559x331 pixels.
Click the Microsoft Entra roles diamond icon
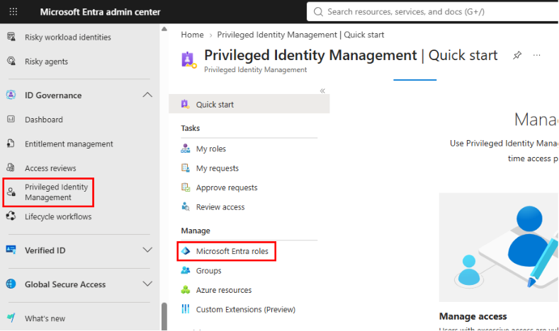click(186, 251)
